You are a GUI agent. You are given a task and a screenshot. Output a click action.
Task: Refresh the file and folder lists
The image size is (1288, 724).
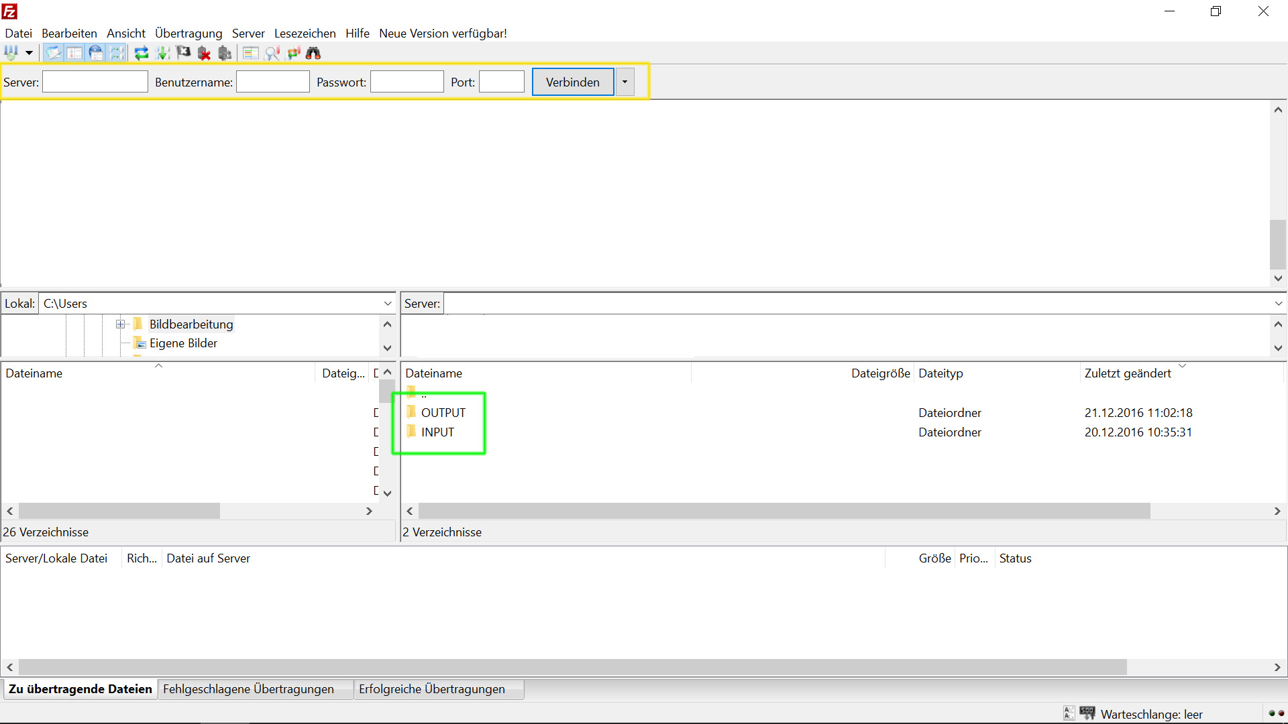pos(140,52)
